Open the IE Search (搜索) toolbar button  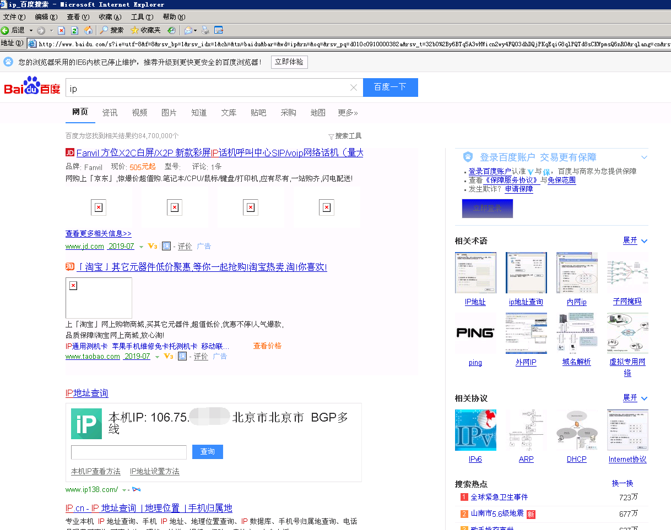pos(112,30)
